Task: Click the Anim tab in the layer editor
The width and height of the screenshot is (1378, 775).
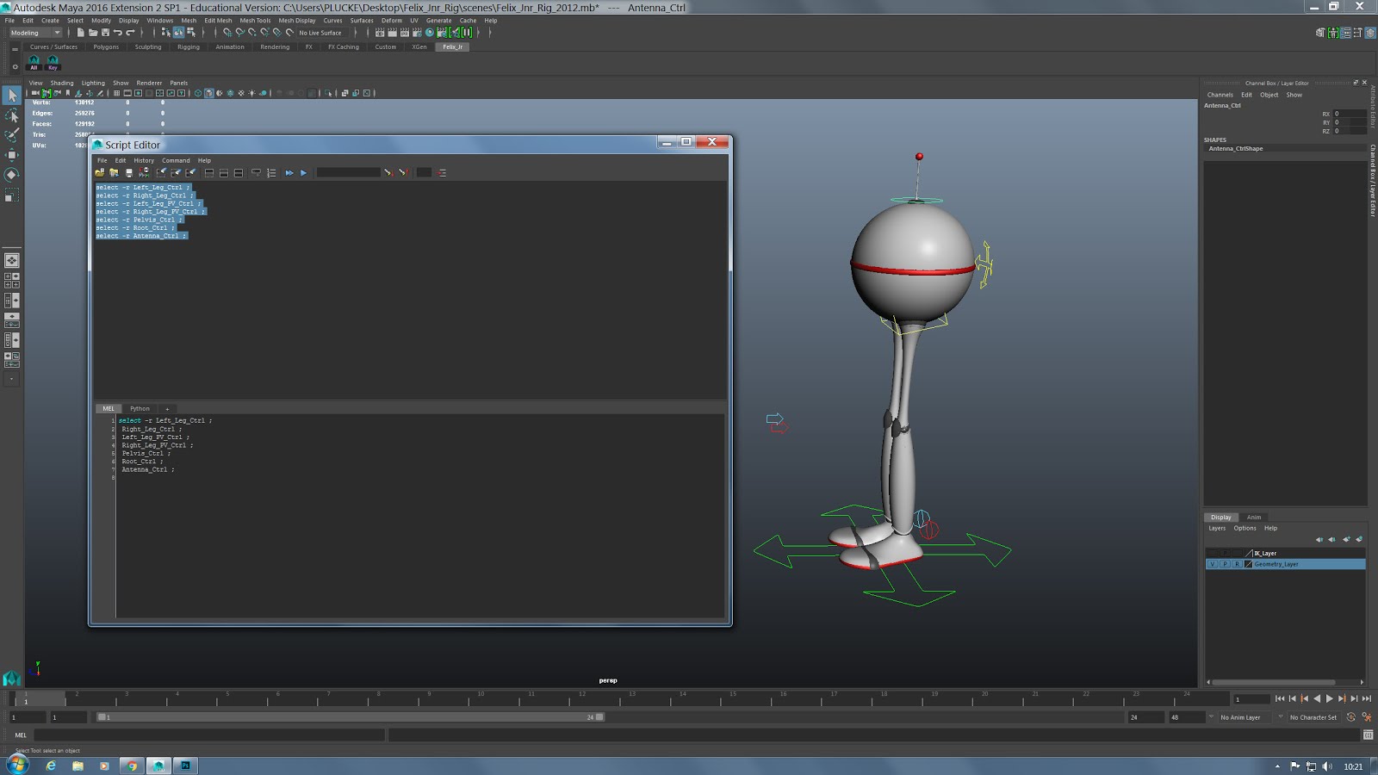Action: 1253,517
